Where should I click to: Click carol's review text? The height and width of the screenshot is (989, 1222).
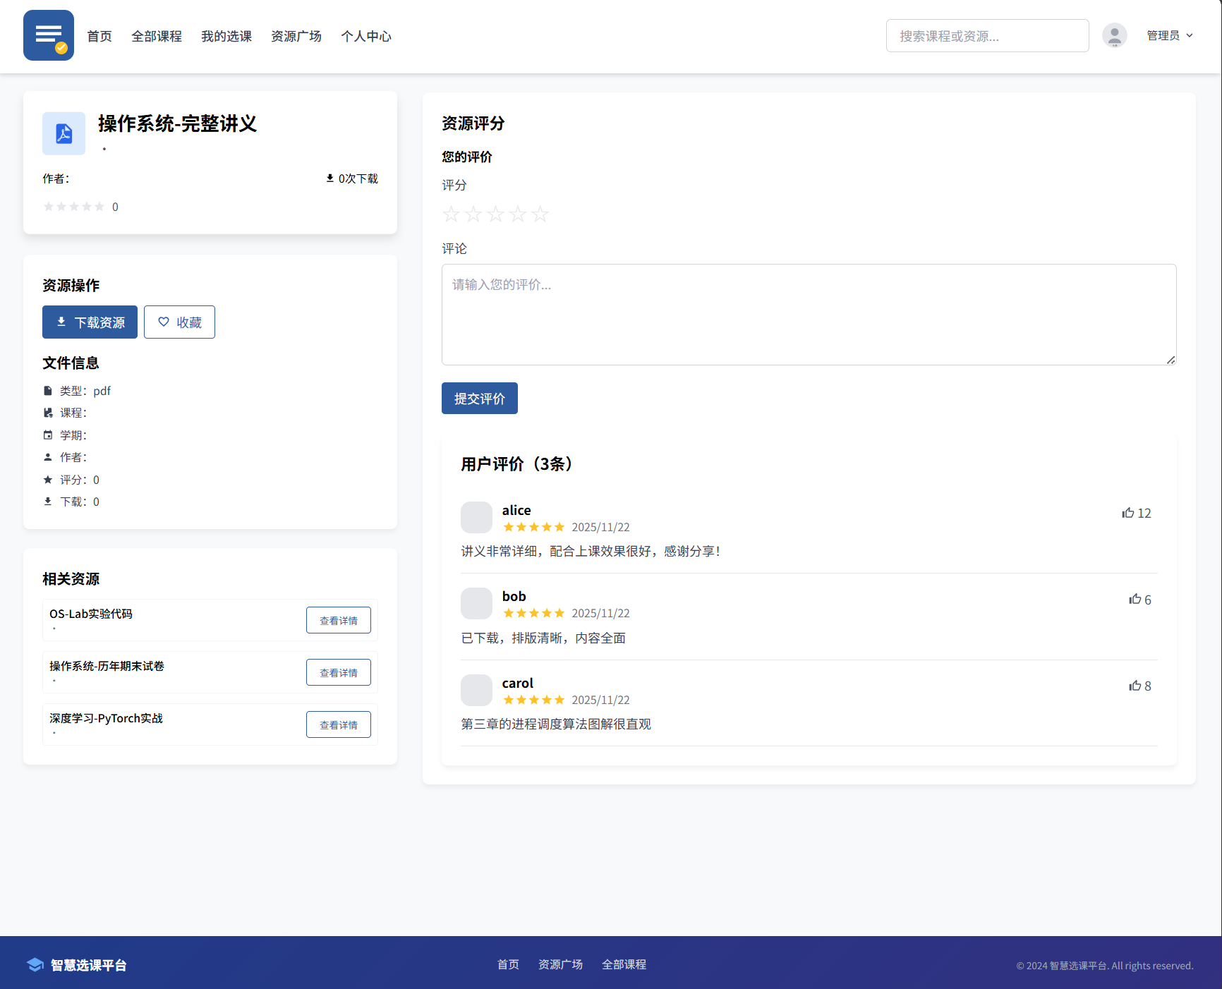point(556,724)
